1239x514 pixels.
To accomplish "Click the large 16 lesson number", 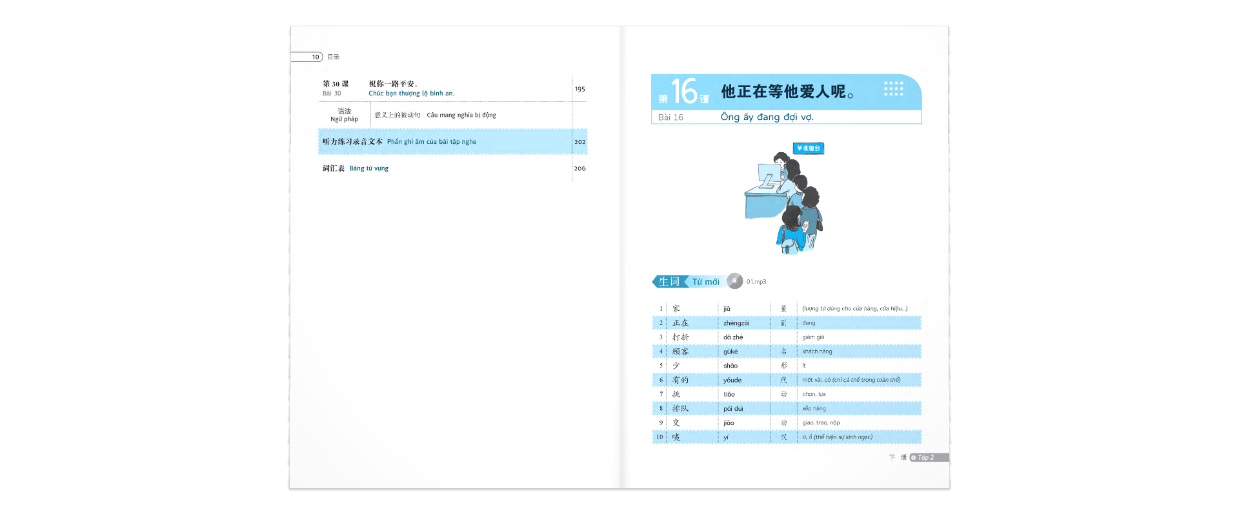I will click(684, 91).
